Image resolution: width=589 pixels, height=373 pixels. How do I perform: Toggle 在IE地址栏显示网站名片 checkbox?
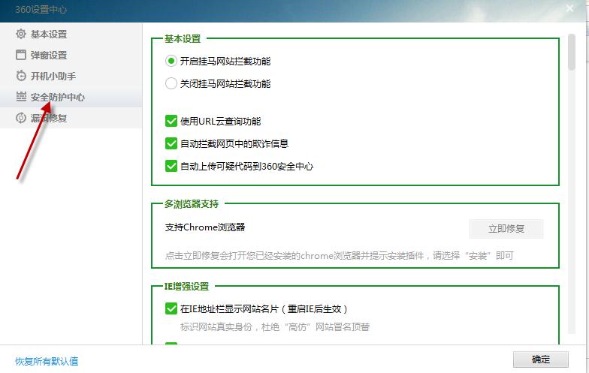coord(171,308)
